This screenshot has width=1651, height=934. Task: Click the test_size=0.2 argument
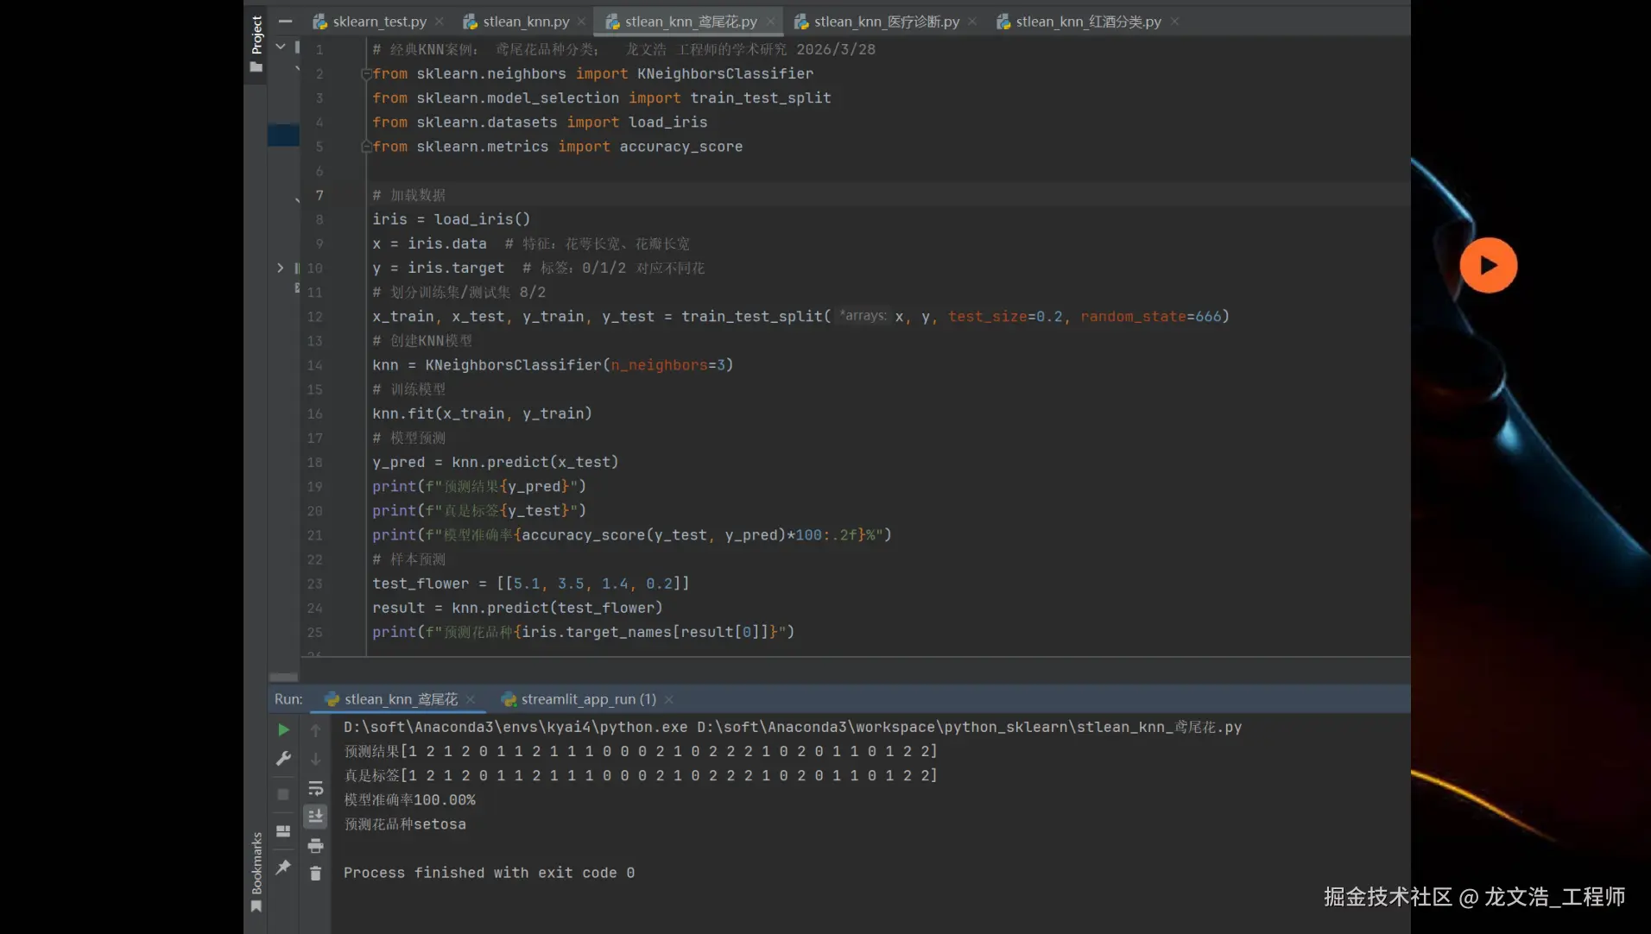click(x=1005, y=317)
